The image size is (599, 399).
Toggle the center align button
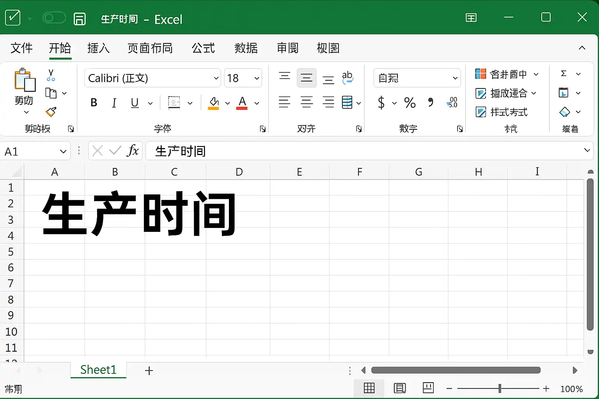click(x=307, y=102)
